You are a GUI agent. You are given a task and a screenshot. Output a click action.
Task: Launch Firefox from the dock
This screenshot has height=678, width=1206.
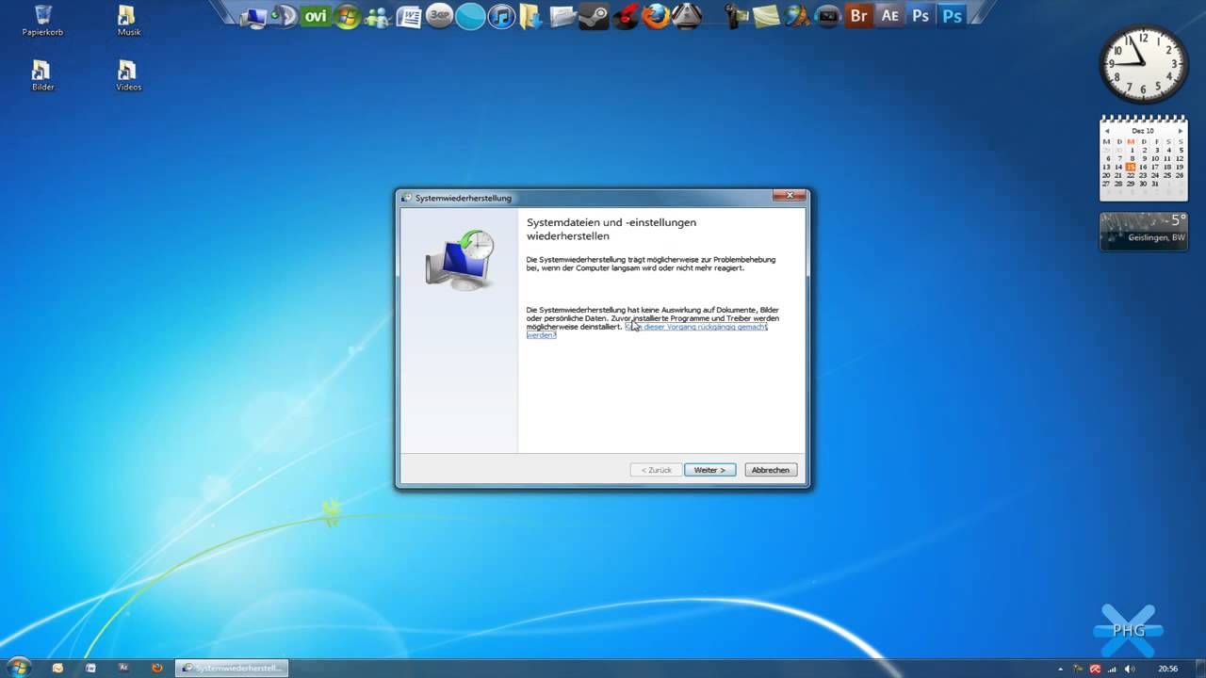(656, 16)
